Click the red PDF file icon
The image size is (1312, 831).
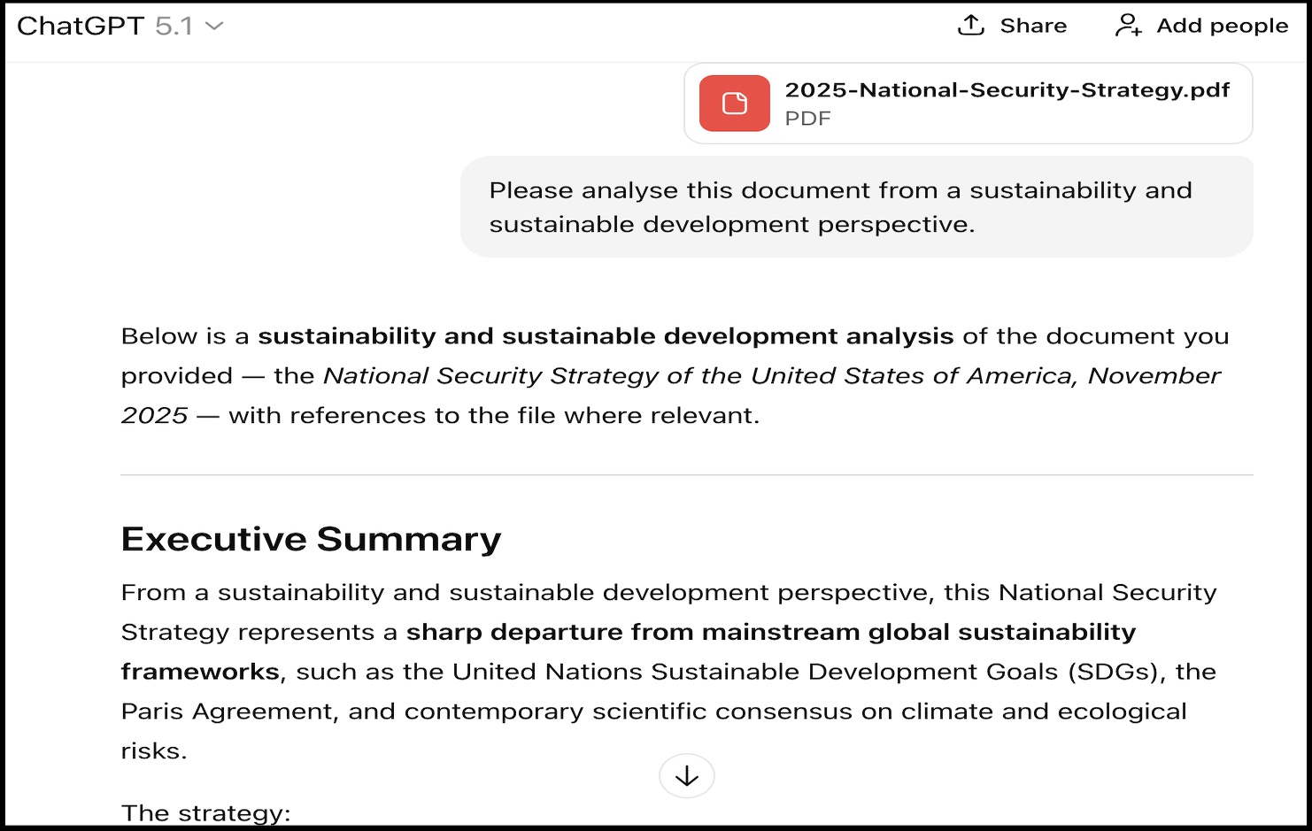pyautogui.click(x=734, y=104)
